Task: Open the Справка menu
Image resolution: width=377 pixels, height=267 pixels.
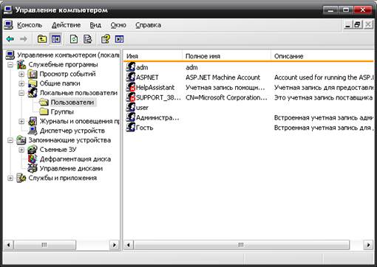Action: click(149, 25)
